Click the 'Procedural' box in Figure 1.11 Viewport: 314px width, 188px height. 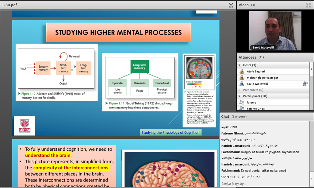(x=162, y=83)
